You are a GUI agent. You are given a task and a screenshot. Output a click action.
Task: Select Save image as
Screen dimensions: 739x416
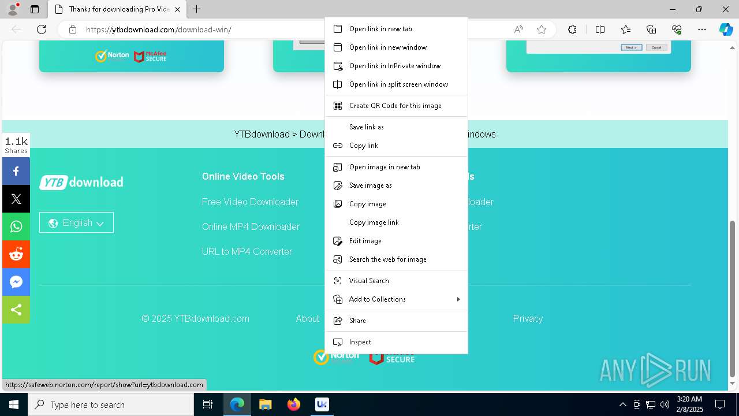click(x=397, y=185)
